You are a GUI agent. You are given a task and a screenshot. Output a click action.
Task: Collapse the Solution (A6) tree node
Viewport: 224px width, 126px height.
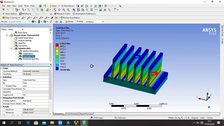point(11,48)
